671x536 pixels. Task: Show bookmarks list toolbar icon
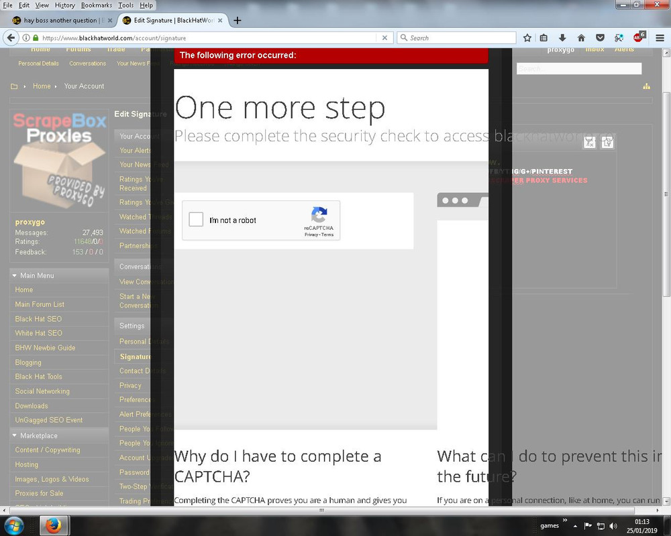click(544, 38)
